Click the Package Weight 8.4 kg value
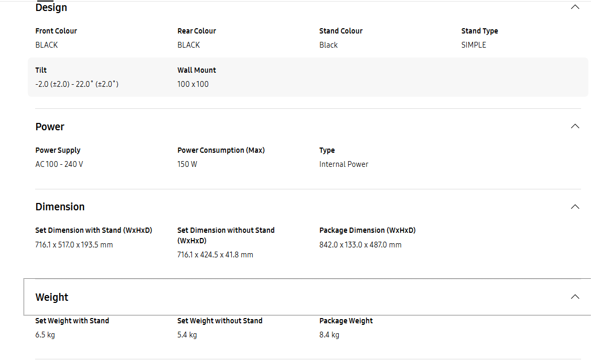 point(329,335)
